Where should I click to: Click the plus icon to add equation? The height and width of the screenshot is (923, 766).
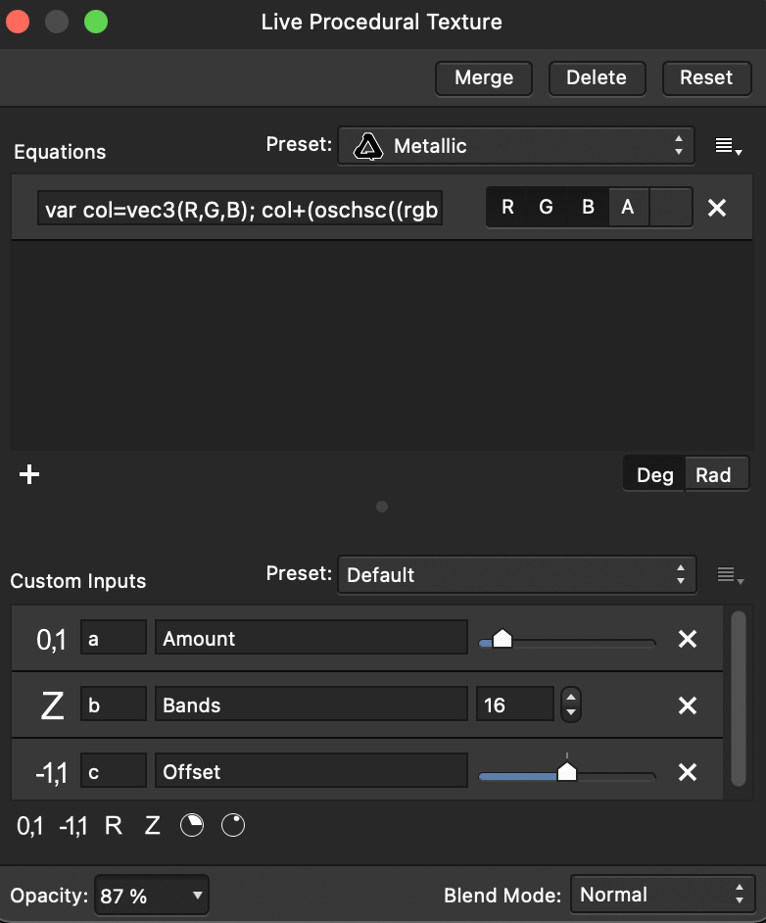click(x=29, y=475)
